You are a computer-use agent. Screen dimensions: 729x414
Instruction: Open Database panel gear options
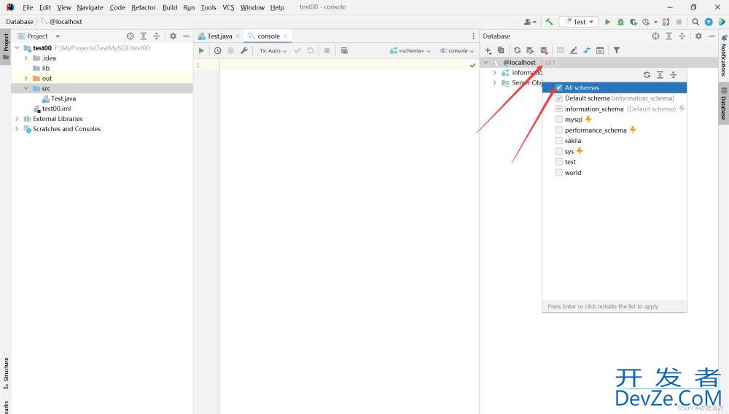698,36
